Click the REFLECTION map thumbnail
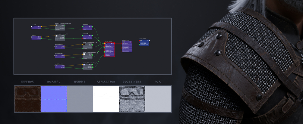303x124 pixels. point(106,99)
